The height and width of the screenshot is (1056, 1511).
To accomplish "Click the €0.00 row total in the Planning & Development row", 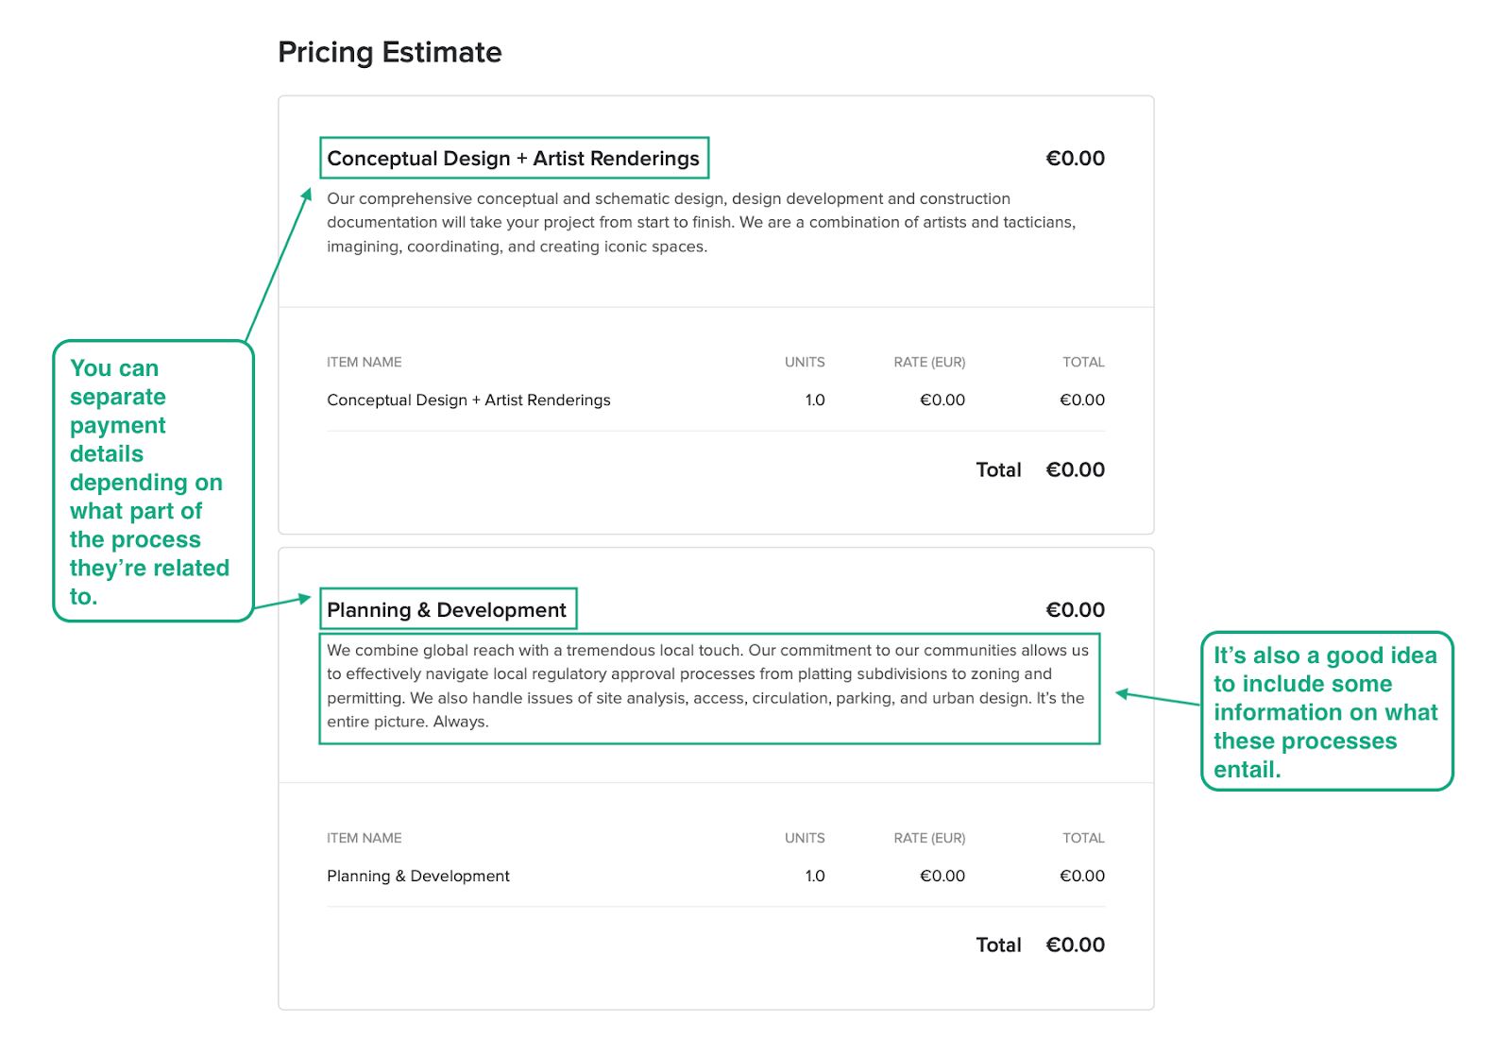I will pyautogui.click(x=1082, y=877).
